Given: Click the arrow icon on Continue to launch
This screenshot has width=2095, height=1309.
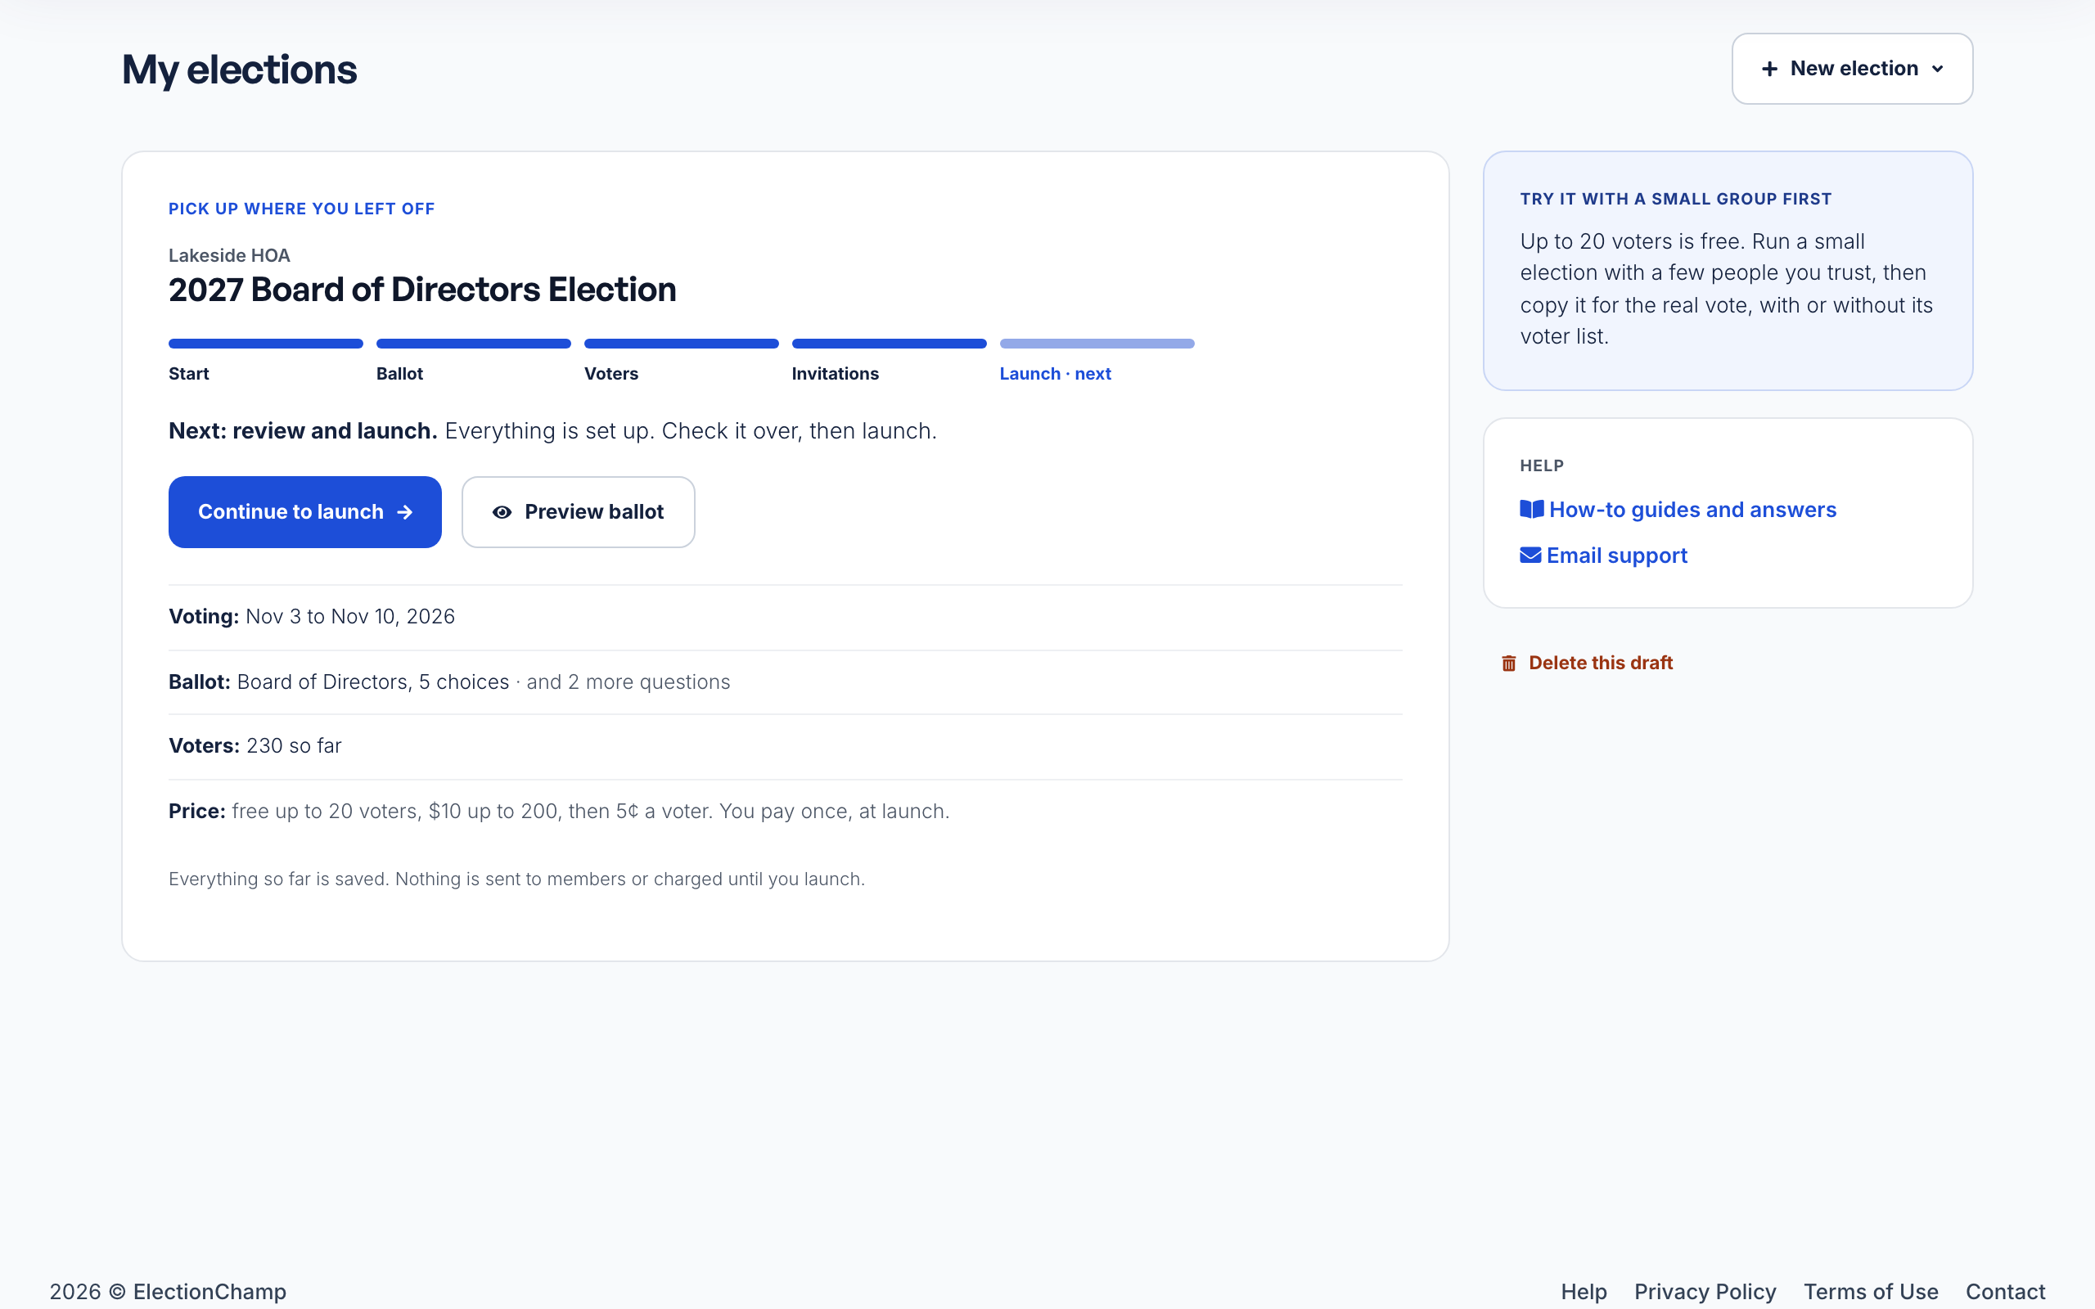Looking at the screenshot, I should tap(404, 512).
